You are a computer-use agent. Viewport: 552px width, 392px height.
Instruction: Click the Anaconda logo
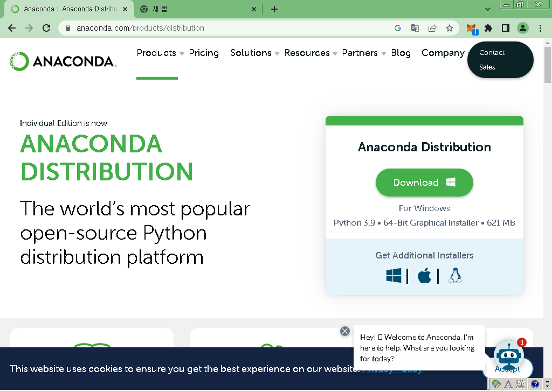(63, 61)
